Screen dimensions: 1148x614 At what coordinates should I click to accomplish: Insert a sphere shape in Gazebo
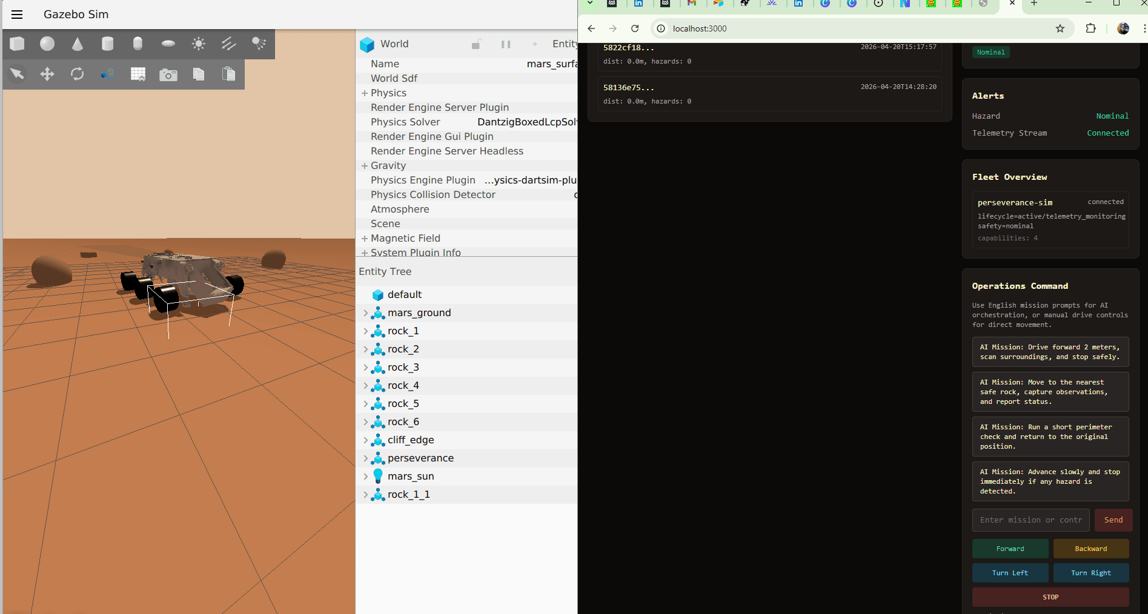(x=47, y=44)
